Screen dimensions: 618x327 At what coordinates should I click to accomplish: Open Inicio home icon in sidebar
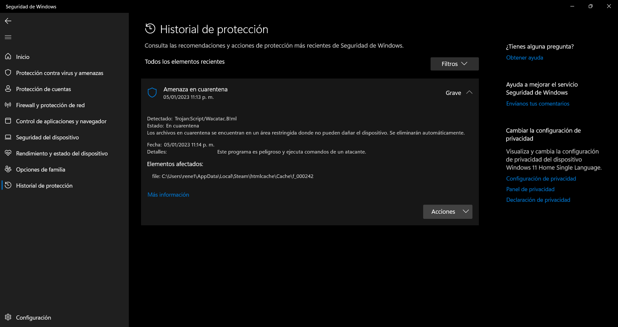(x=8, y=56)
